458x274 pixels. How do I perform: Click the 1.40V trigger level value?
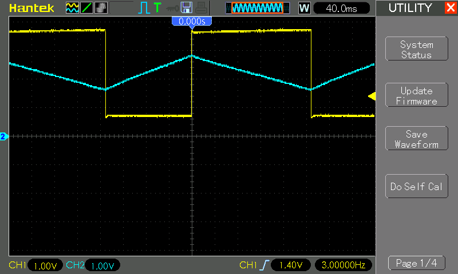tap(290, 265)
